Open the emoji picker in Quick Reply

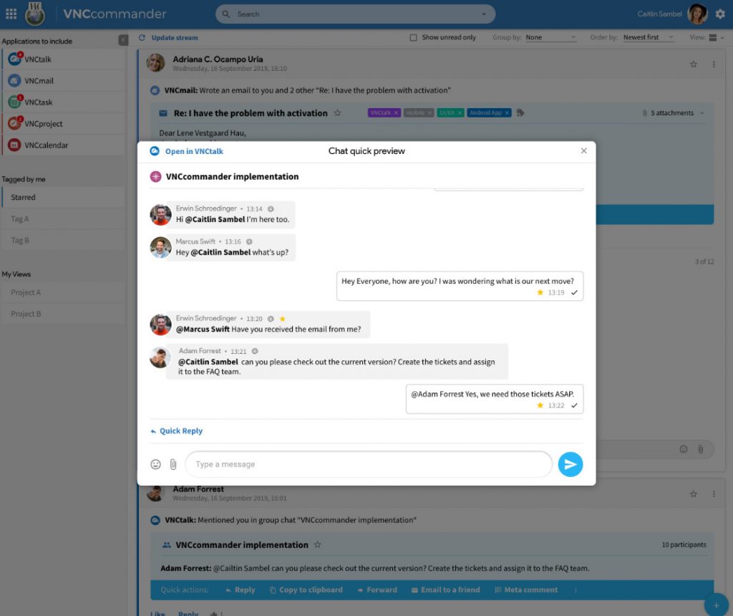(155, 464)
